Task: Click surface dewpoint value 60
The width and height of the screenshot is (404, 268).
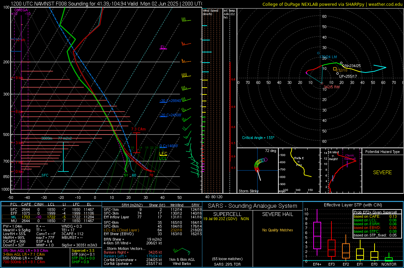Action: (134, 175)
